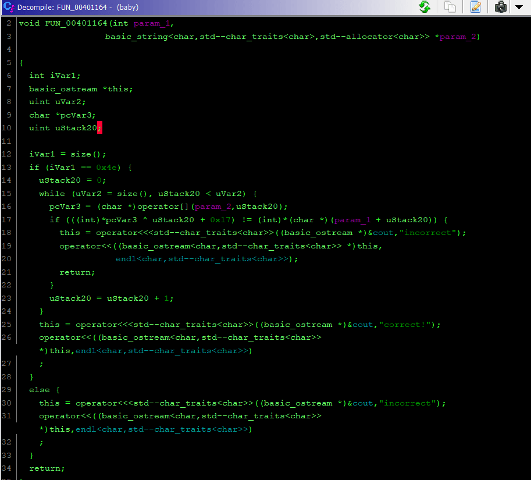This screenshot has height=480, width=531.
Task: Click the Re-decompile green refresh icon
Action: [425, 7]
